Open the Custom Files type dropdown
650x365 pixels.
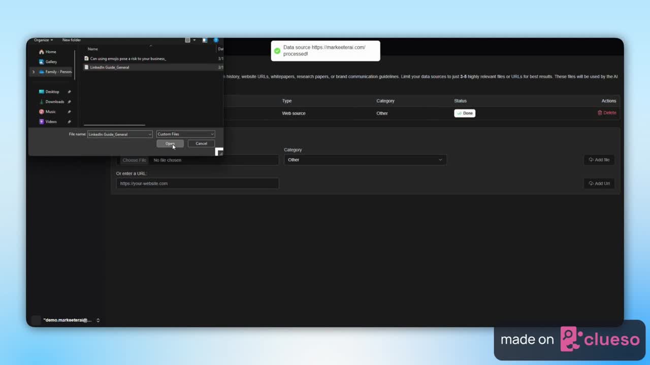tap(185, 134)
